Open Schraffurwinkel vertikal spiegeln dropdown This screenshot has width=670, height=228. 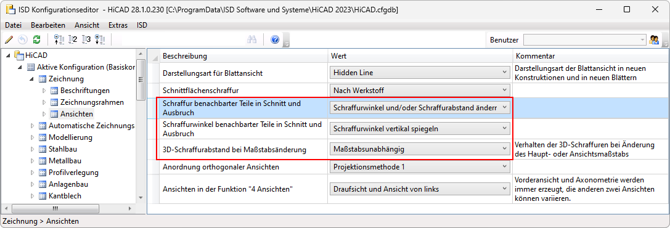[x=420, y=128]
